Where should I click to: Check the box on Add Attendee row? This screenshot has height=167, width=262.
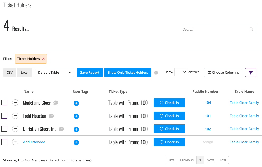[4, 142]
